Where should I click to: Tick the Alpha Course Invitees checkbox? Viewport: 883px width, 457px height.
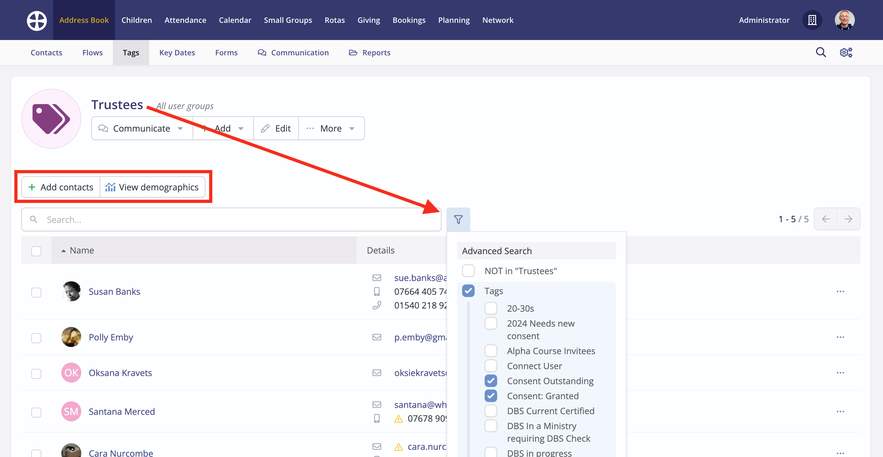[491, 351]
